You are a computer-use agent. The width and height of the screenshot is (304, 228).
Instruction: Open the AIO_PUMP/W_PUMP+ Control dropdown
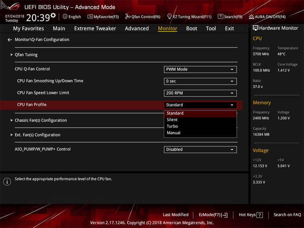[200, 149]
